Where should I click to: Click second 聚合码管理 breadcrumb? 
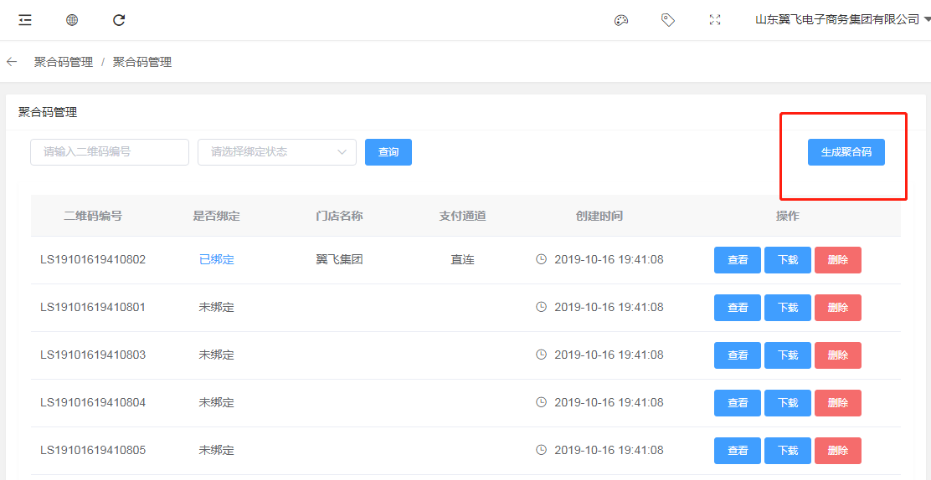[x=142, y=62]
